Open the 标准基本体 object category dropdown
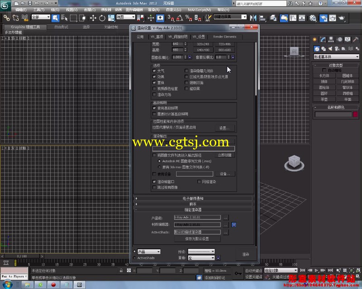 tap(336, 57)
